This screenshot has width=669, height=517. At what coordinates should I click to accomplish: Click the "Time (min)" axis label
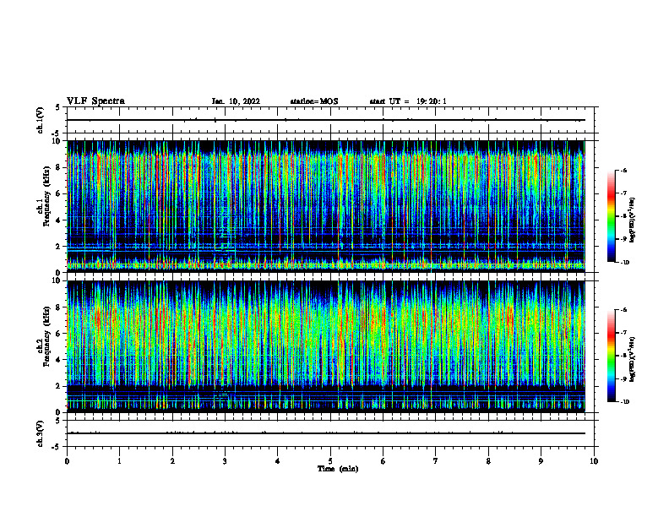[x=338, y=469]
